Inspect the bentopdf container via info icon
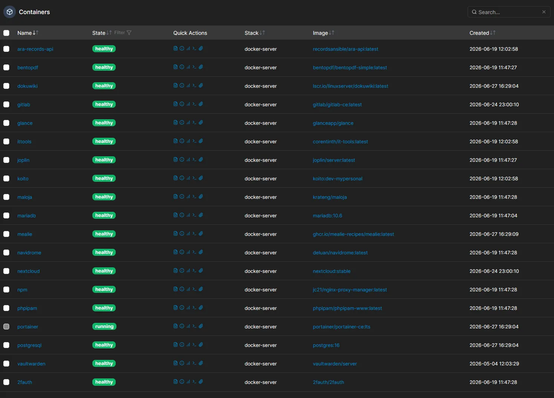The width and height of the screenshot is (554, 398). [x=182, y=67]
